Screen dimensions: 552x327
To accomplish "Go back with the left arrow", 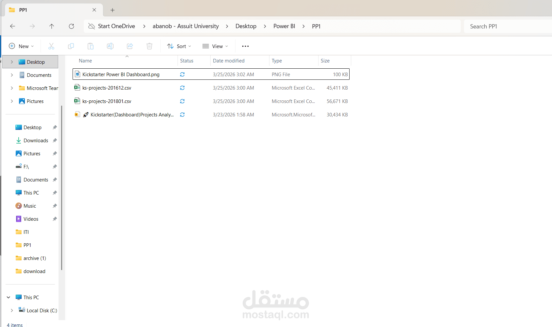I will [x=12, y=26].
